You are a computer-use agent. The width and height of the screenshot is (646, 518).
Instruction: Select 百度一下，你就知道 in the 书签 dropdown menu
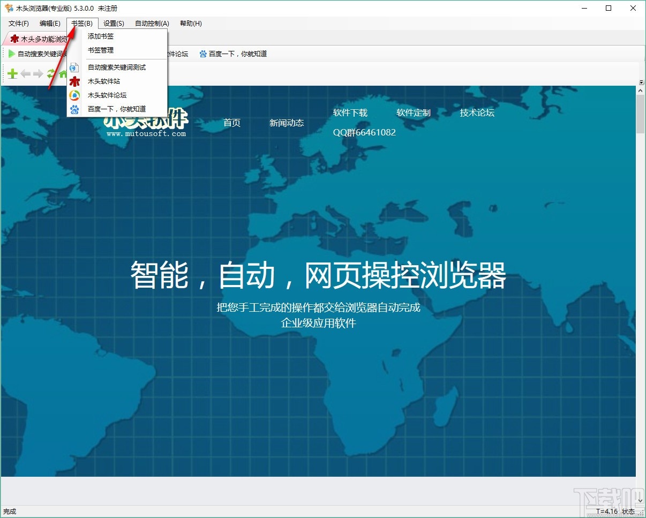click(x=117, y=109)
